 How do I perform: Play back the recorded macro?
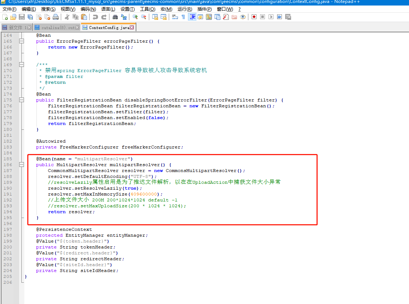(271, 17)
